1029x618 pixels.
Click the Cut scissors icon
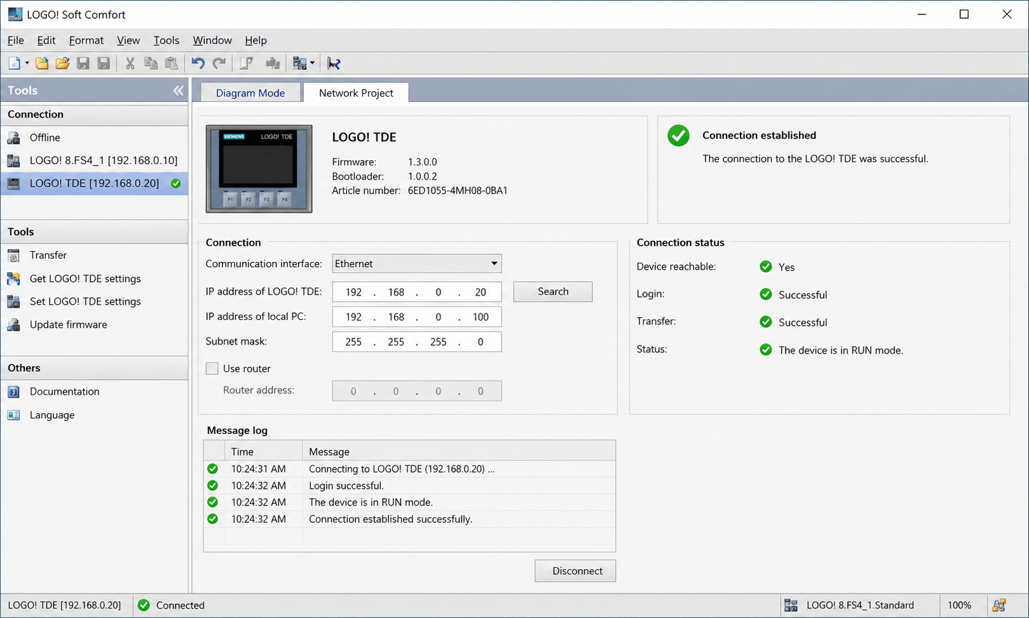click(130, 63)
